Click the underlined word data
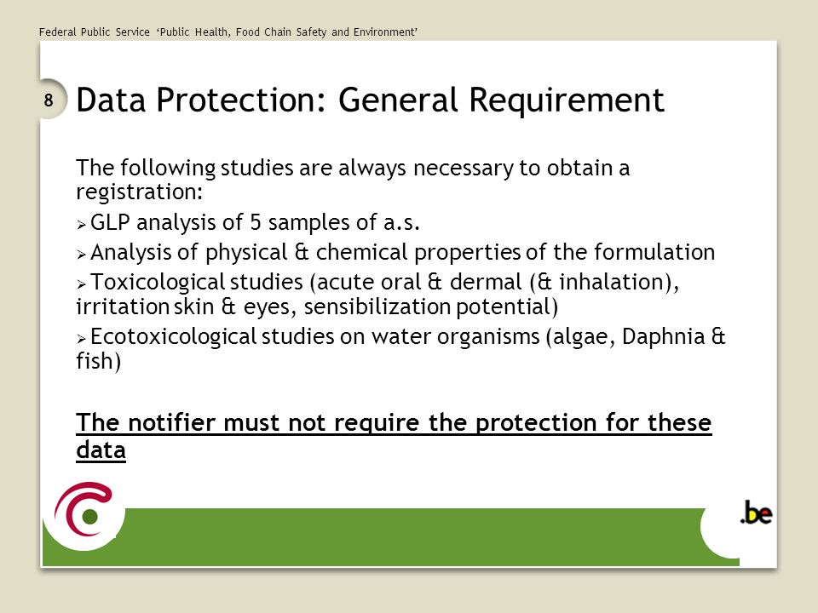Screen dimensions: 818x613 (101, 450)
